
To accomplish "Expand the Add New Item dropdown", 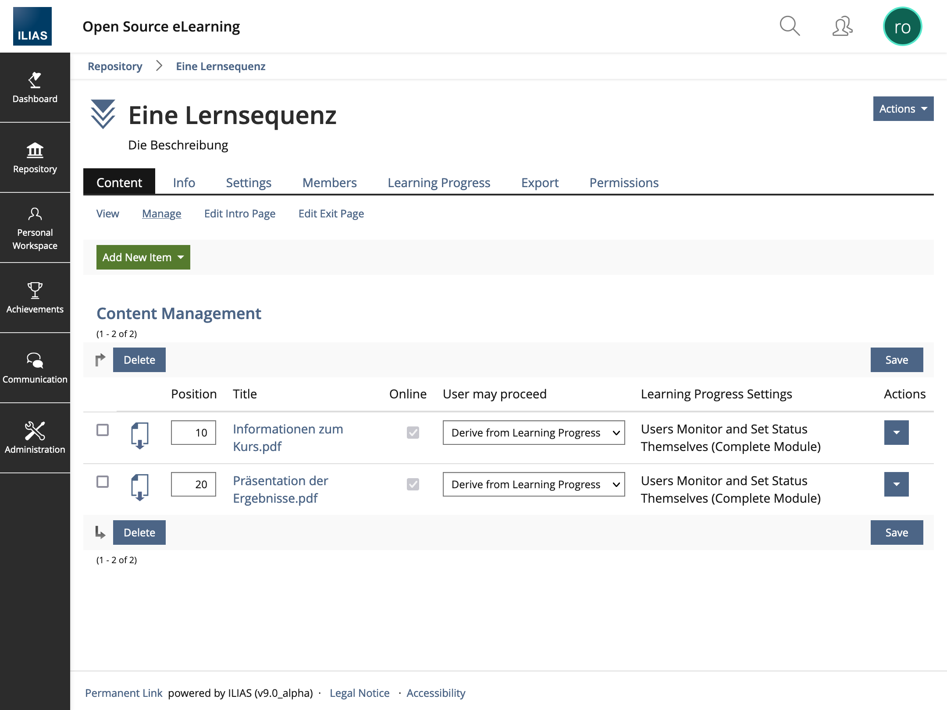I will 143,257.
